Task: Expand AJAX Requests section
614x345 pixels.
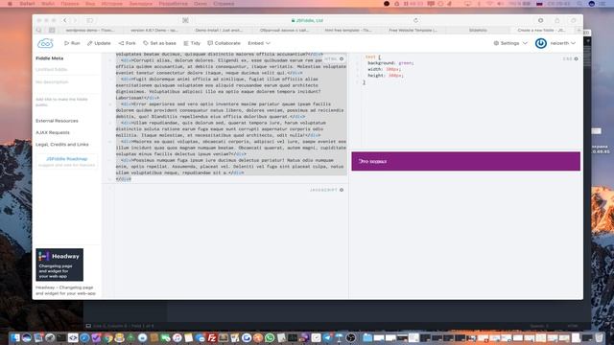Action: coord(53,132)
